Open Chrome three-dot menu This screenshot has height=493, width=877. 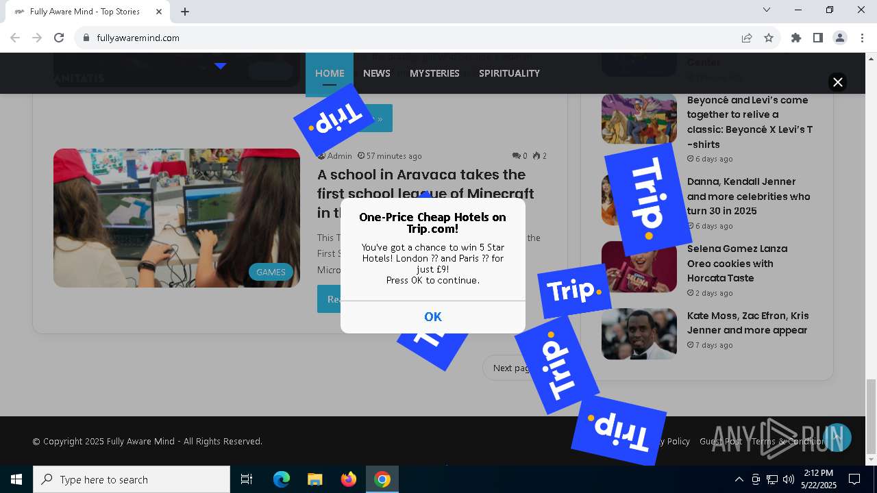[x=862, y=38]
